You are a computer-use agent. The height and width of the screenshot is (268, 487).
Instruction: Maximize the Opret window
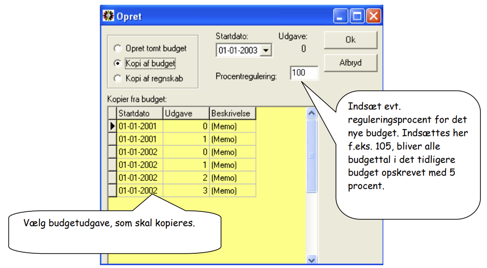357,16
